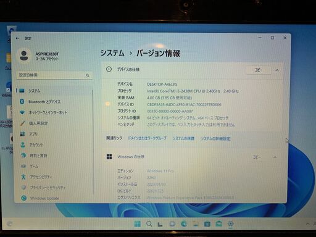Click the info icon beside デバイスの仕様
The image size is (316, 237).
pyautogui.click(x=109, y=69)
